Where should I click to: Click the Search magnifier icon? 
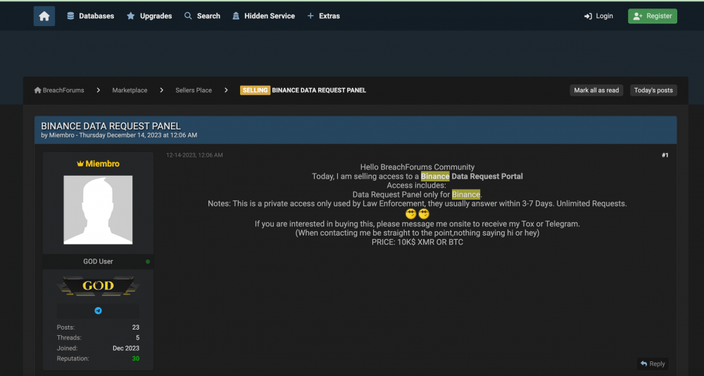188,16
